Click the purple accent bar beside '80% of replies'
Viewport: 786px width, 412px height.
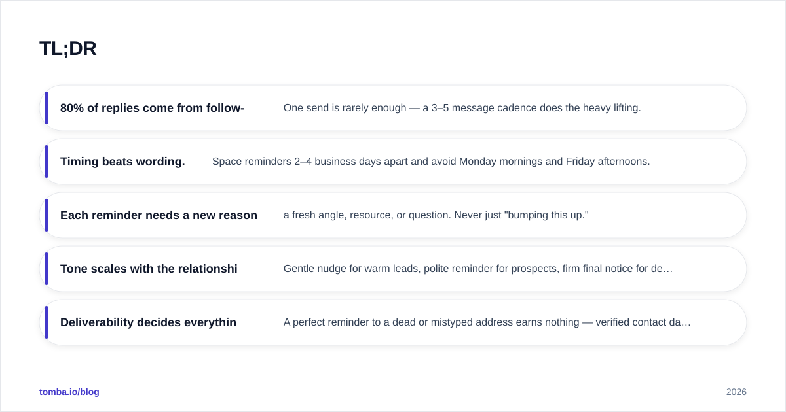(47, 108)
